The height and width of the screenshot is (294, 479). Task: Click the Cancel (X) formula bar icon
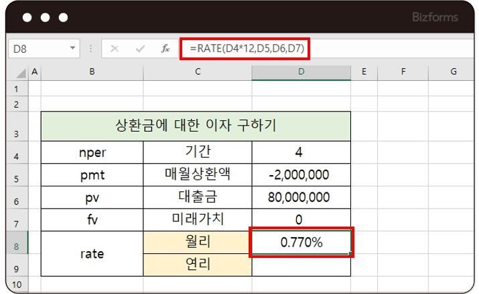tap(115, 49)
